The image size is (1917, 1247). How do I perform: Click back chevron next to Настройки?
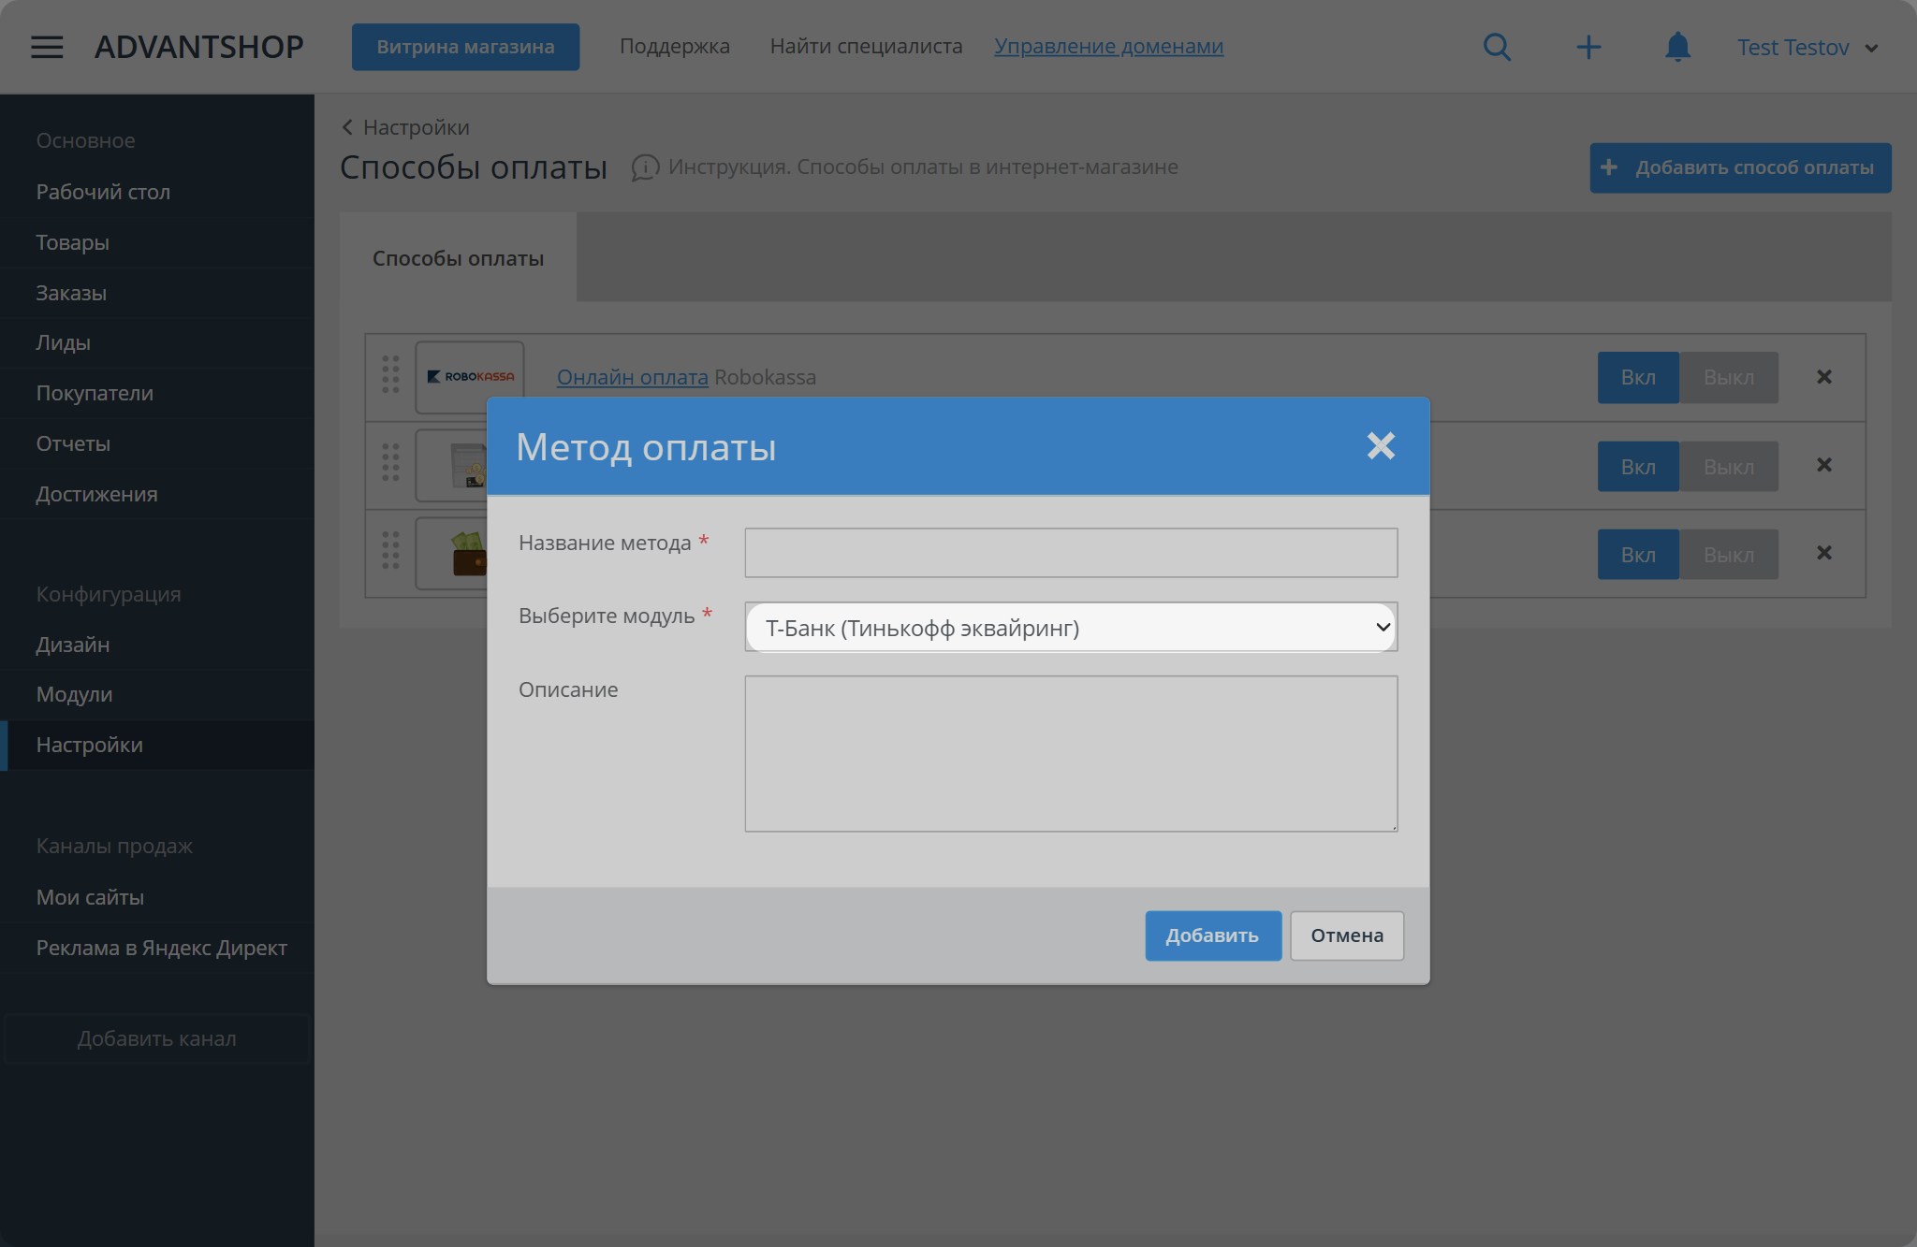point(347,127)
